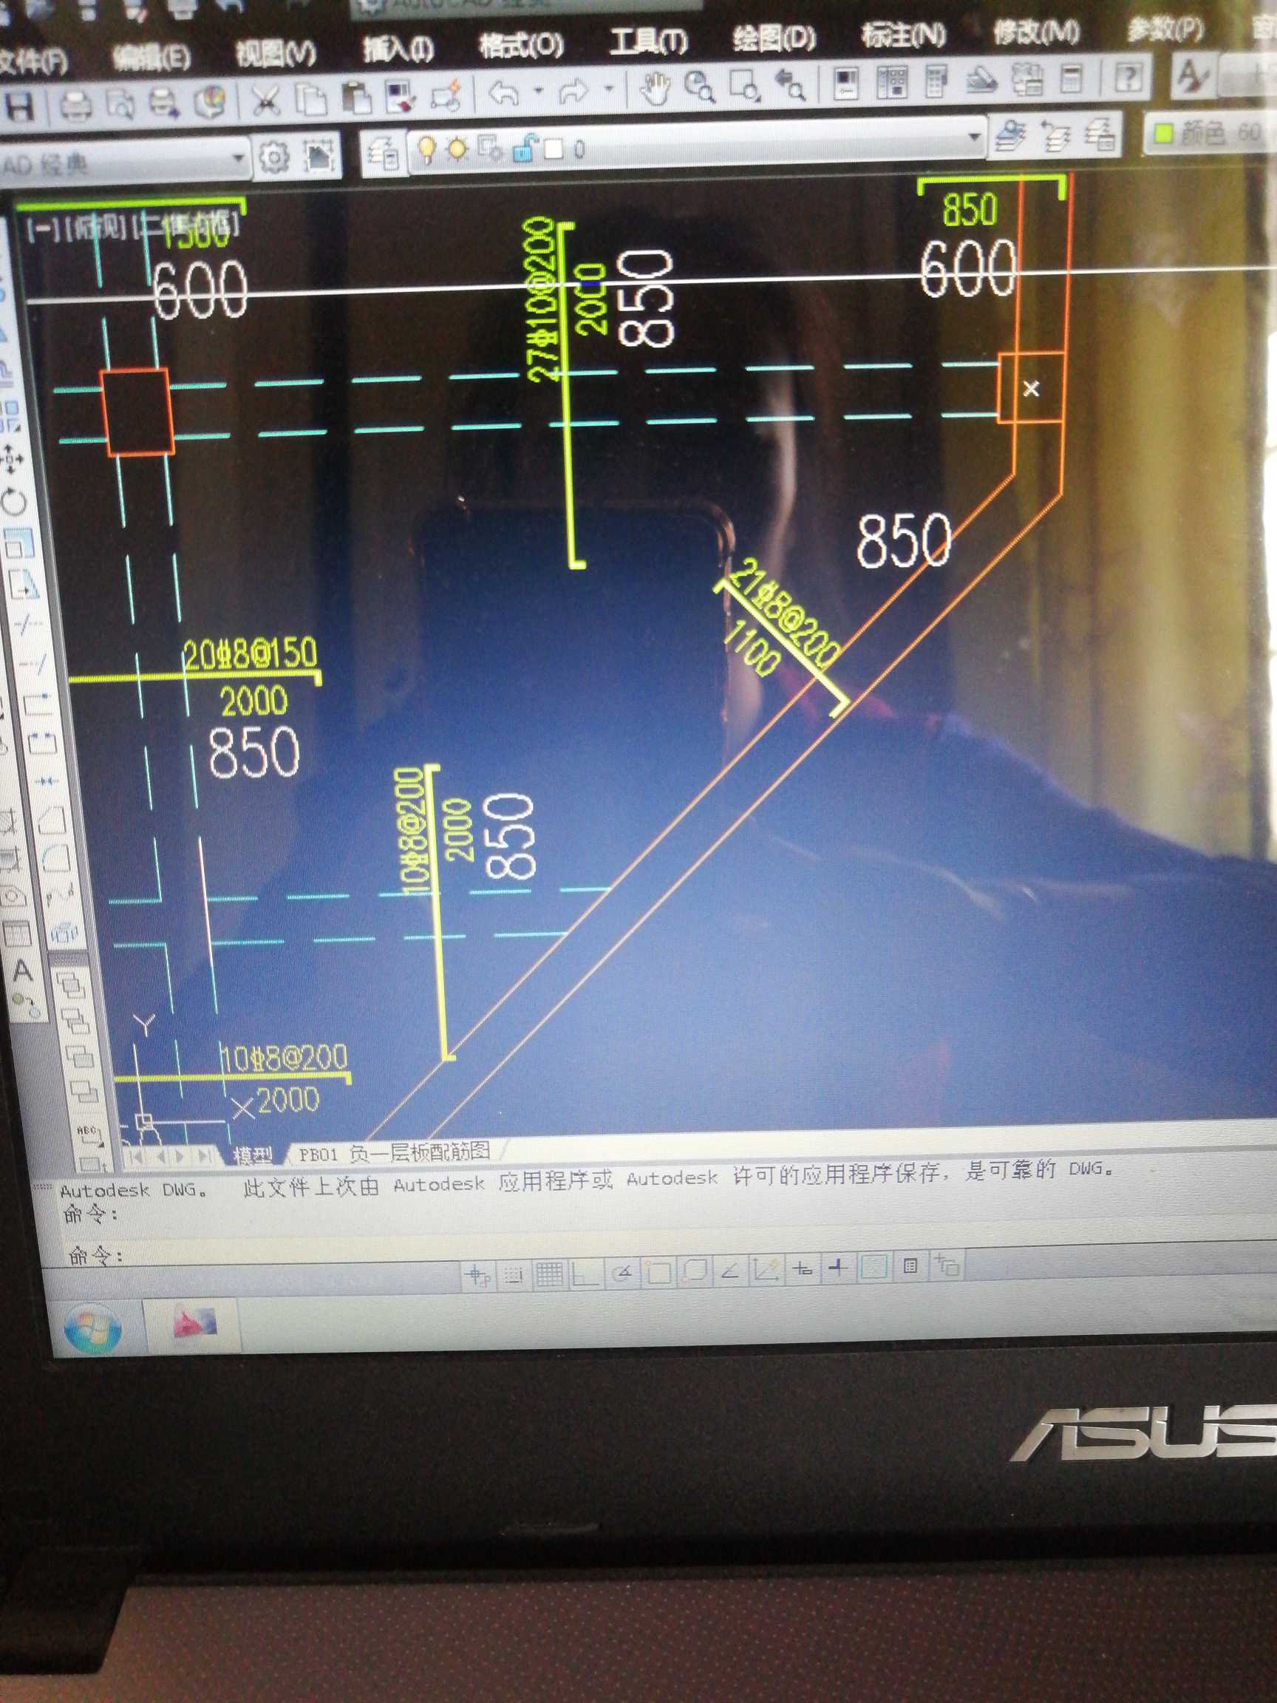This screenshot has height=1703, width=1277.
Task: Toggle layer 0 freeze sun icon
Action: tap(458, 149)
